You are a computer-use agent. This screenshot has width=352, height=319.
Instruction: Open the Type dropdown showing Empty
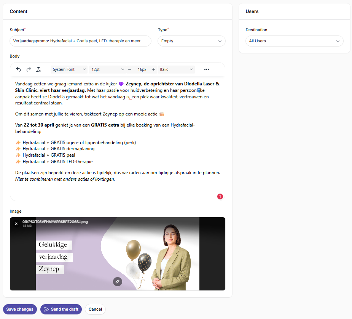click(191, 41)
